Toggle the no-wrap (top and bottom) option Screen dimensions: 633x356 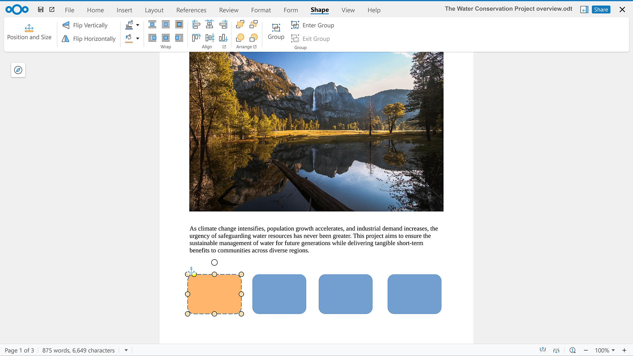click(x=152, y=24)
